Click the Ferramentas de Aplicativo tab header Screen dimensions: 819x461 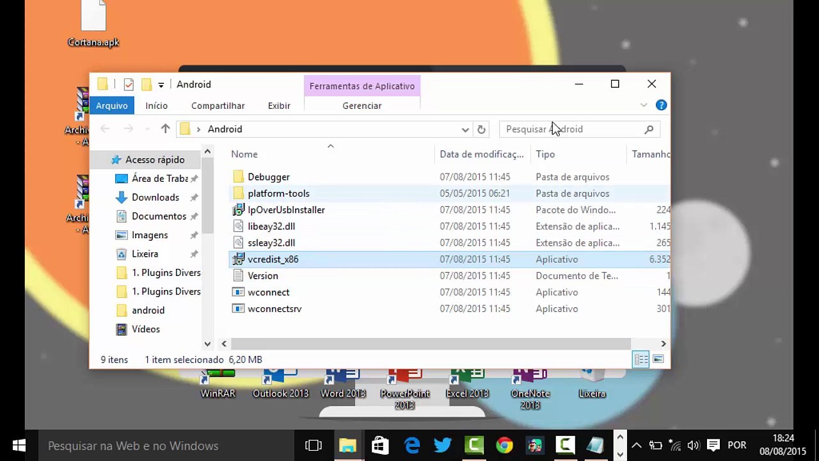(x=362, y=86)
